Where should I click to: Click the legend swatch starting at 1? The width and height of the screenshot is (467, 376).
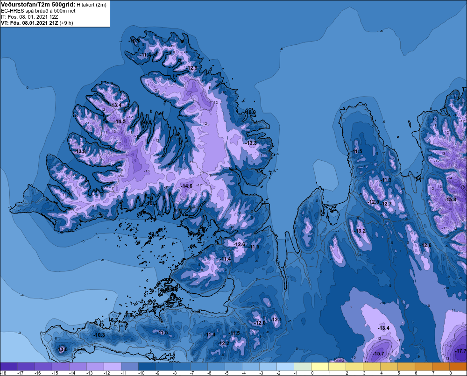pyautogui.click(x=337, y=367)
